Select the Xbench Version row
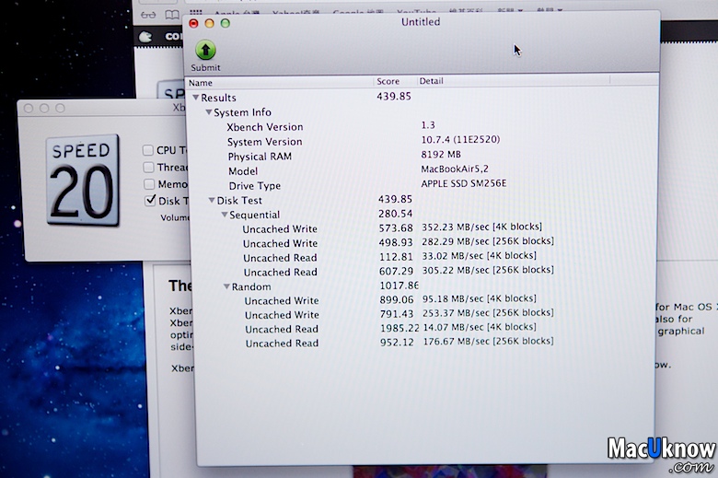Viewport: 718px width, 478px height. click(x=265, y=127)
